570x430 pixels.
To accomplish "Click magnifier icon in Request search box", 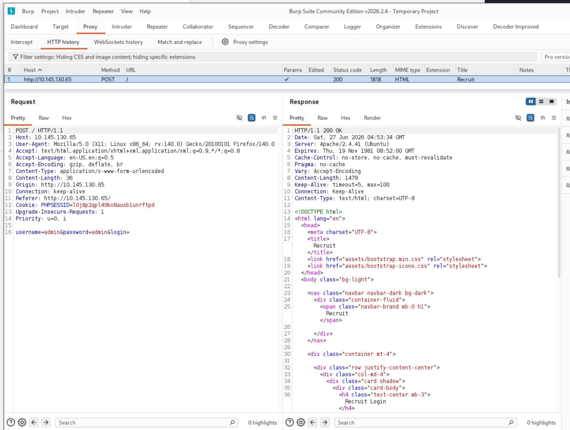I will click(232, 422).
